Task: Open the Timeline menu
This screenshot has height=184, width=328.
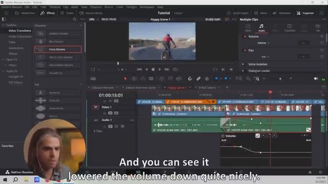Action: 55,7
